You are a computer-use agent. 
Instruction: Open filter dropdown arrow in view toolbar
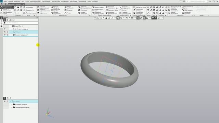(x=156, y=18)
